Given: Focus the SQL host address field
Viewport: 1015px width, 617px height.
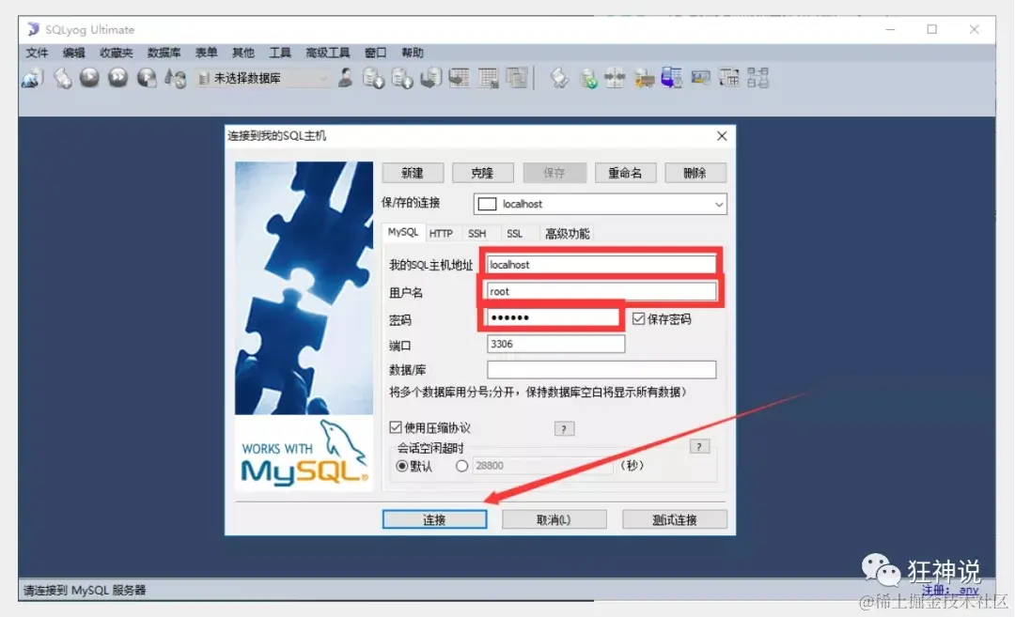Looking at the screenshot, I should point(601,265).
